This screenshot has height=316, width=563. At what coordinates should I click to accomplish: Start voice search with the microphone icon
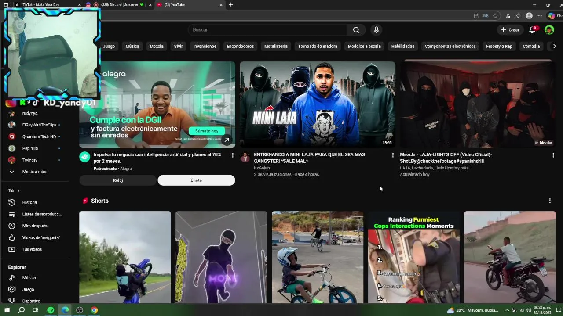point(376,30)
